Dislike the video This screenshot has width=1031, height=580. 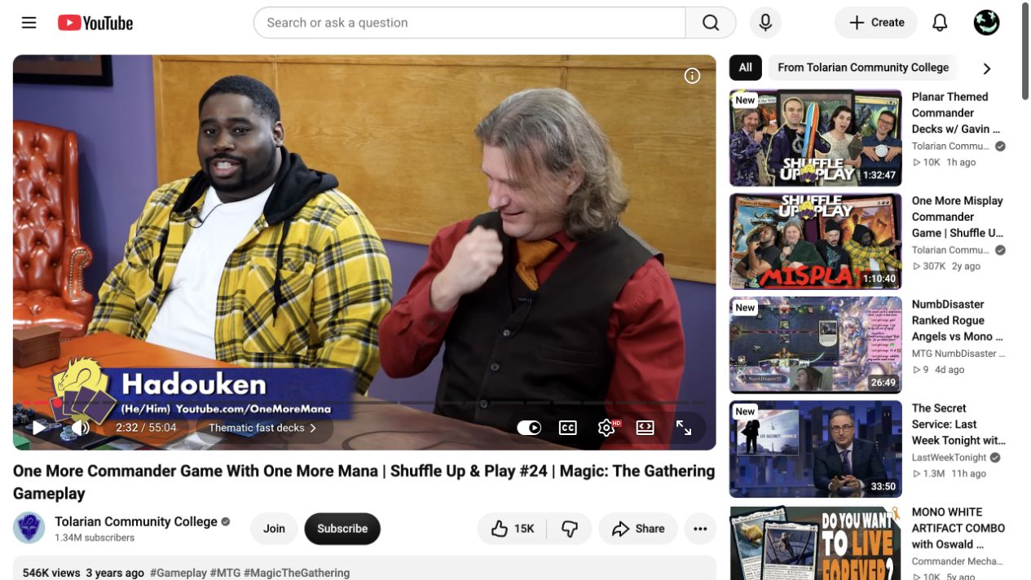[569, 529]
